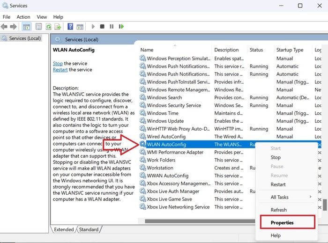Choose Restart in the context menu
This screenshot has width=328, height=243.
coord(278,184)
